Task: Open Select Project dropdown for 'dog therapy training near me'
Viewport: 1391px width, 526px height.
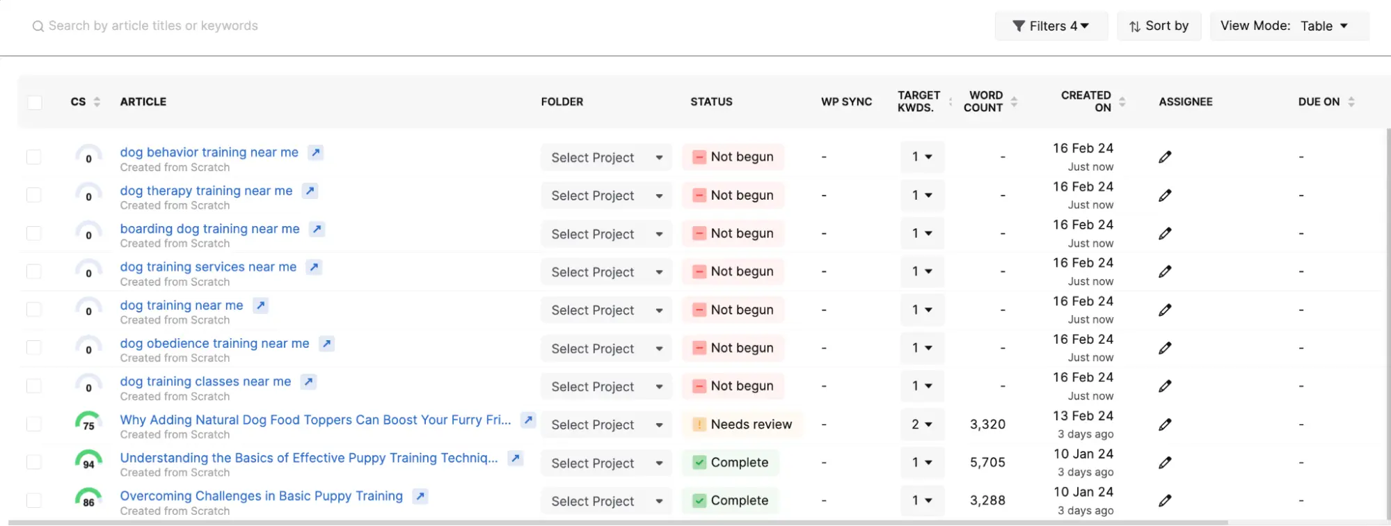Action: [606, 196]
